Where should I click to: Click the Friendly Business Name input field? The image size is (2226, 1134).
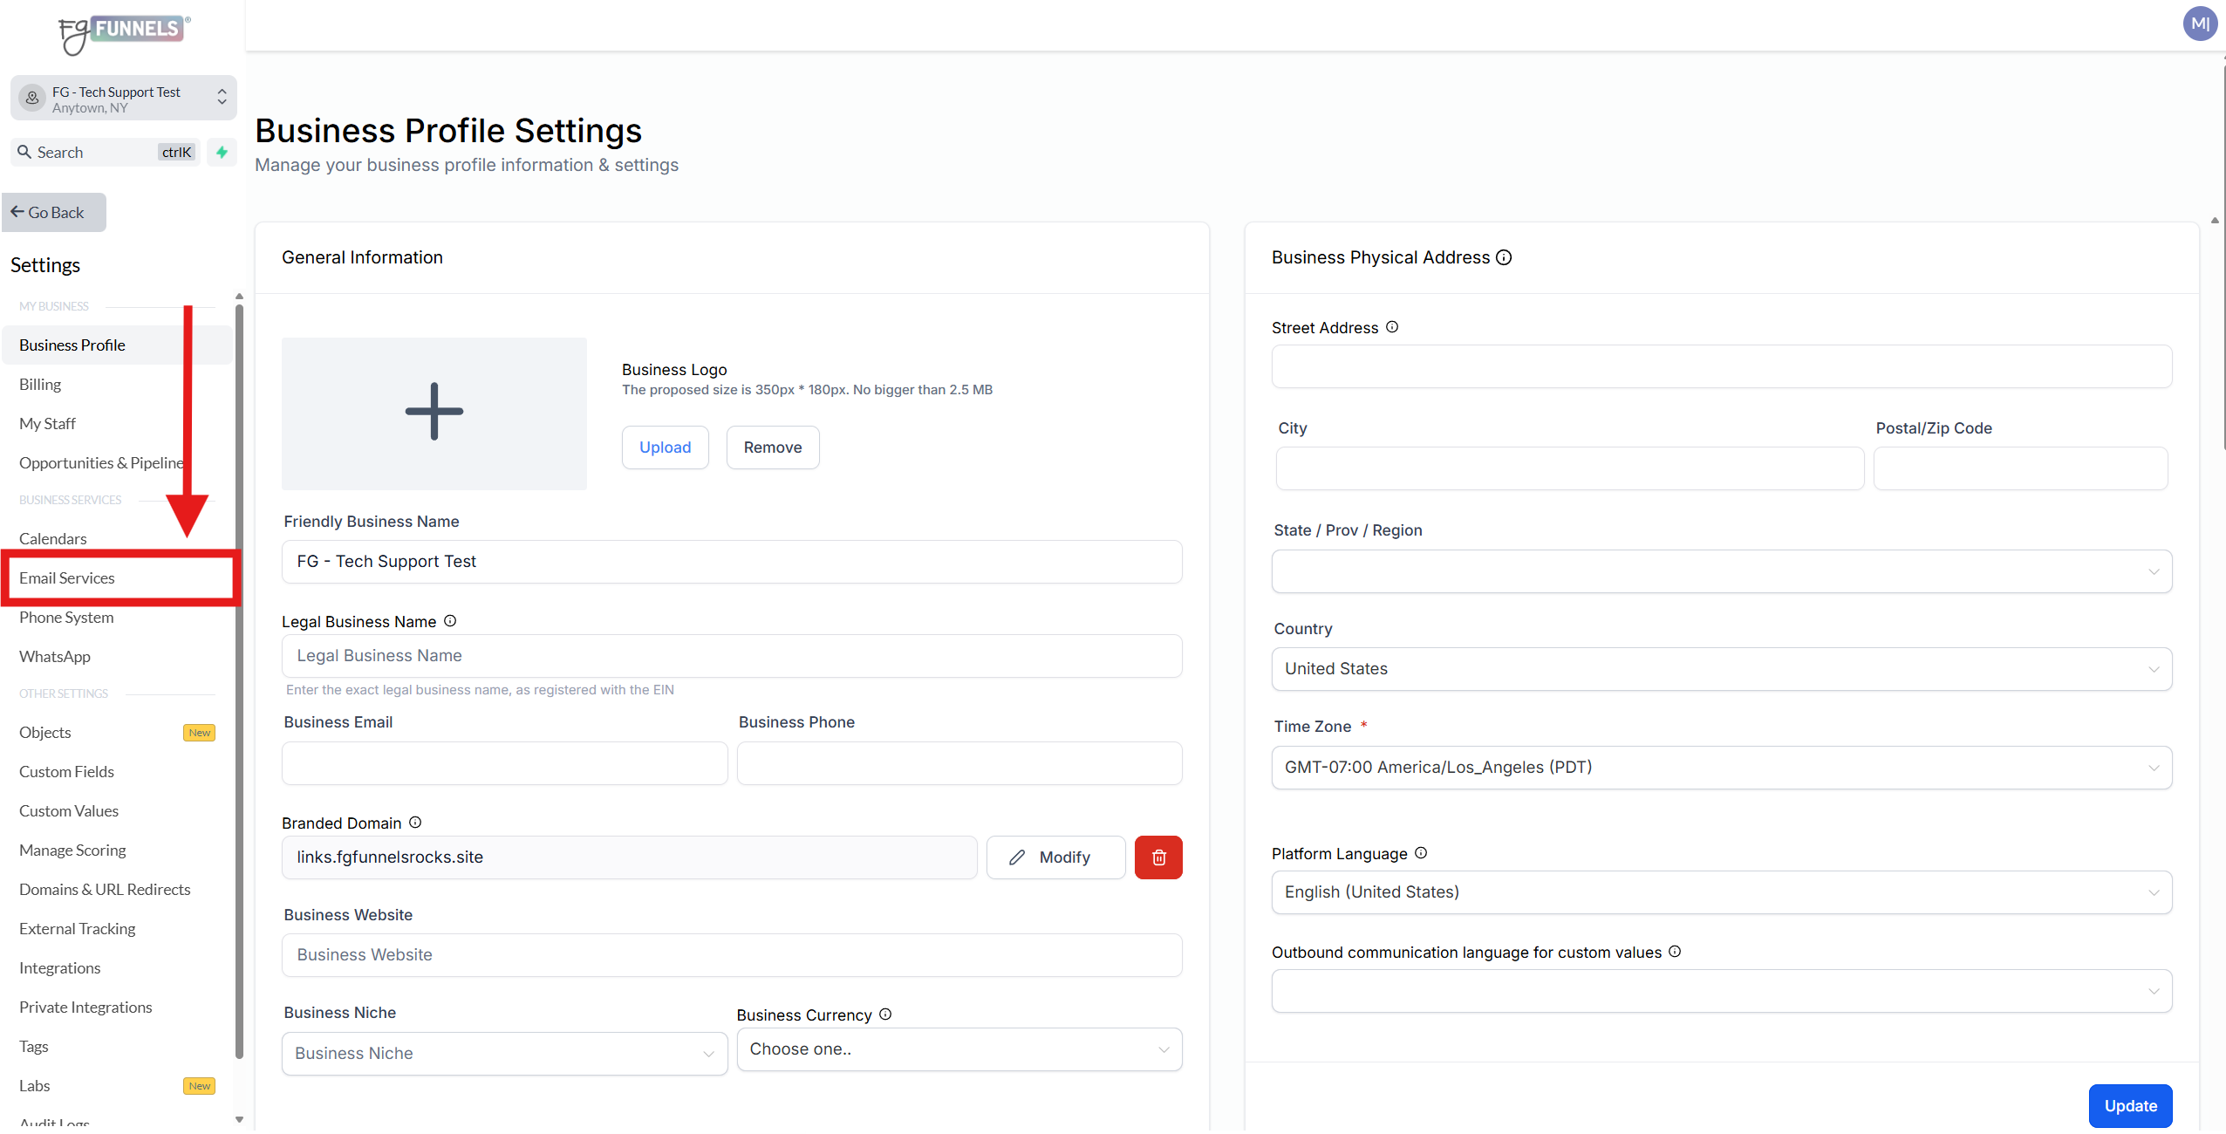(731, 562)
